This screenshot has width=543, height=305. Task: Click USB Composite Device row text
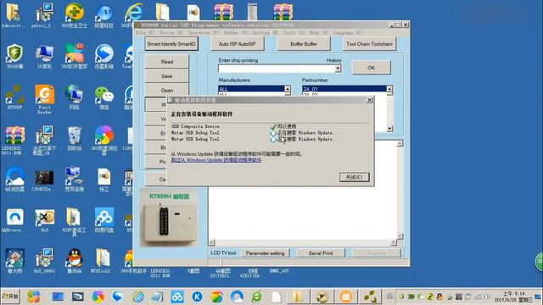195,126
